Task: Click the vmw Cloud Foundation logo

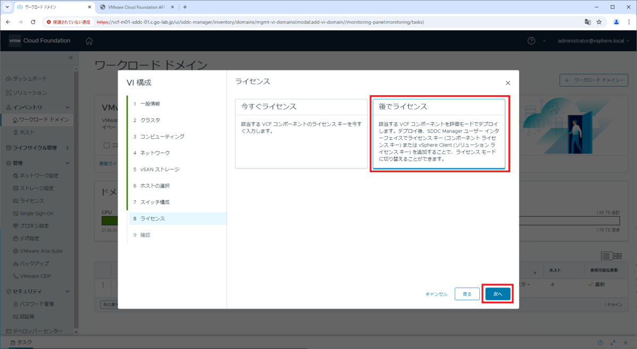Action: pos(40,41)
